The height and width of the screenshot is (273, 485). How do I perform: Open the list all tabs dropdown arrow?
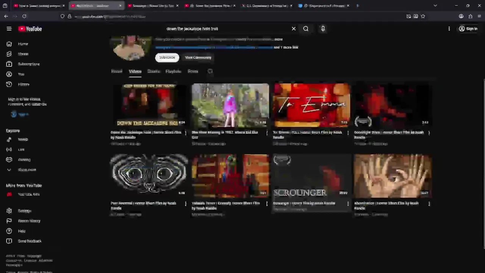point(435,6)
